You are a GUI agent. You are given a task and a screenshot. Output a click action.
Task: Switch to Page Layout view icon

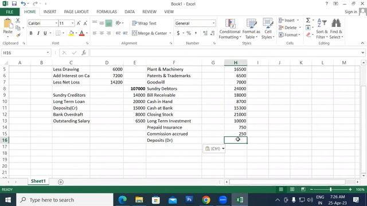point(292,189)
